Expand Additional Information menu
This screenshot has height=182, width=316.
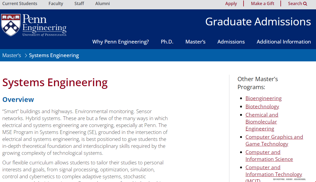[x=284, y=42]
